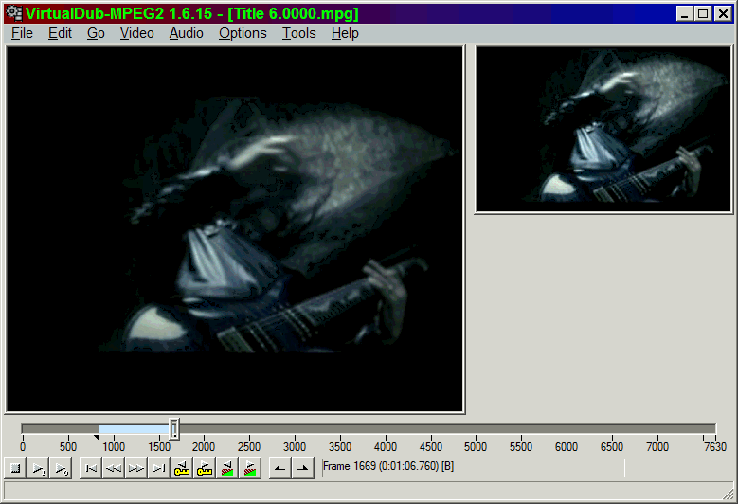Click the large input video pane
The image size is (738, 504).
(x=235, y=229)
